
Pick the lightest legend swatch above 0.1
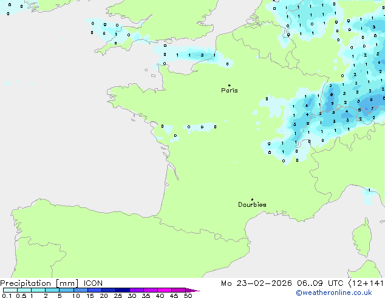pyautogui.click(x=10, y=290)
